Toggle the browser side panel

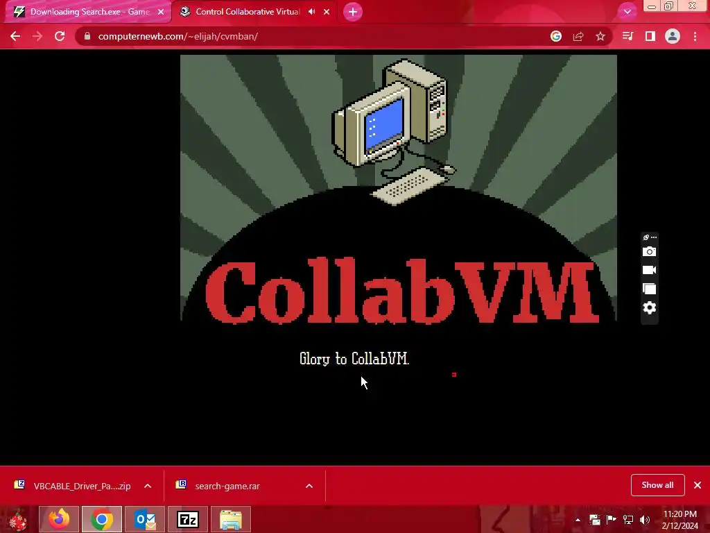coord(650,36)
